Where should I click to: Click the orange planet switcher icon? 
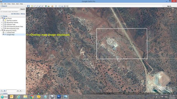[52, 6]
